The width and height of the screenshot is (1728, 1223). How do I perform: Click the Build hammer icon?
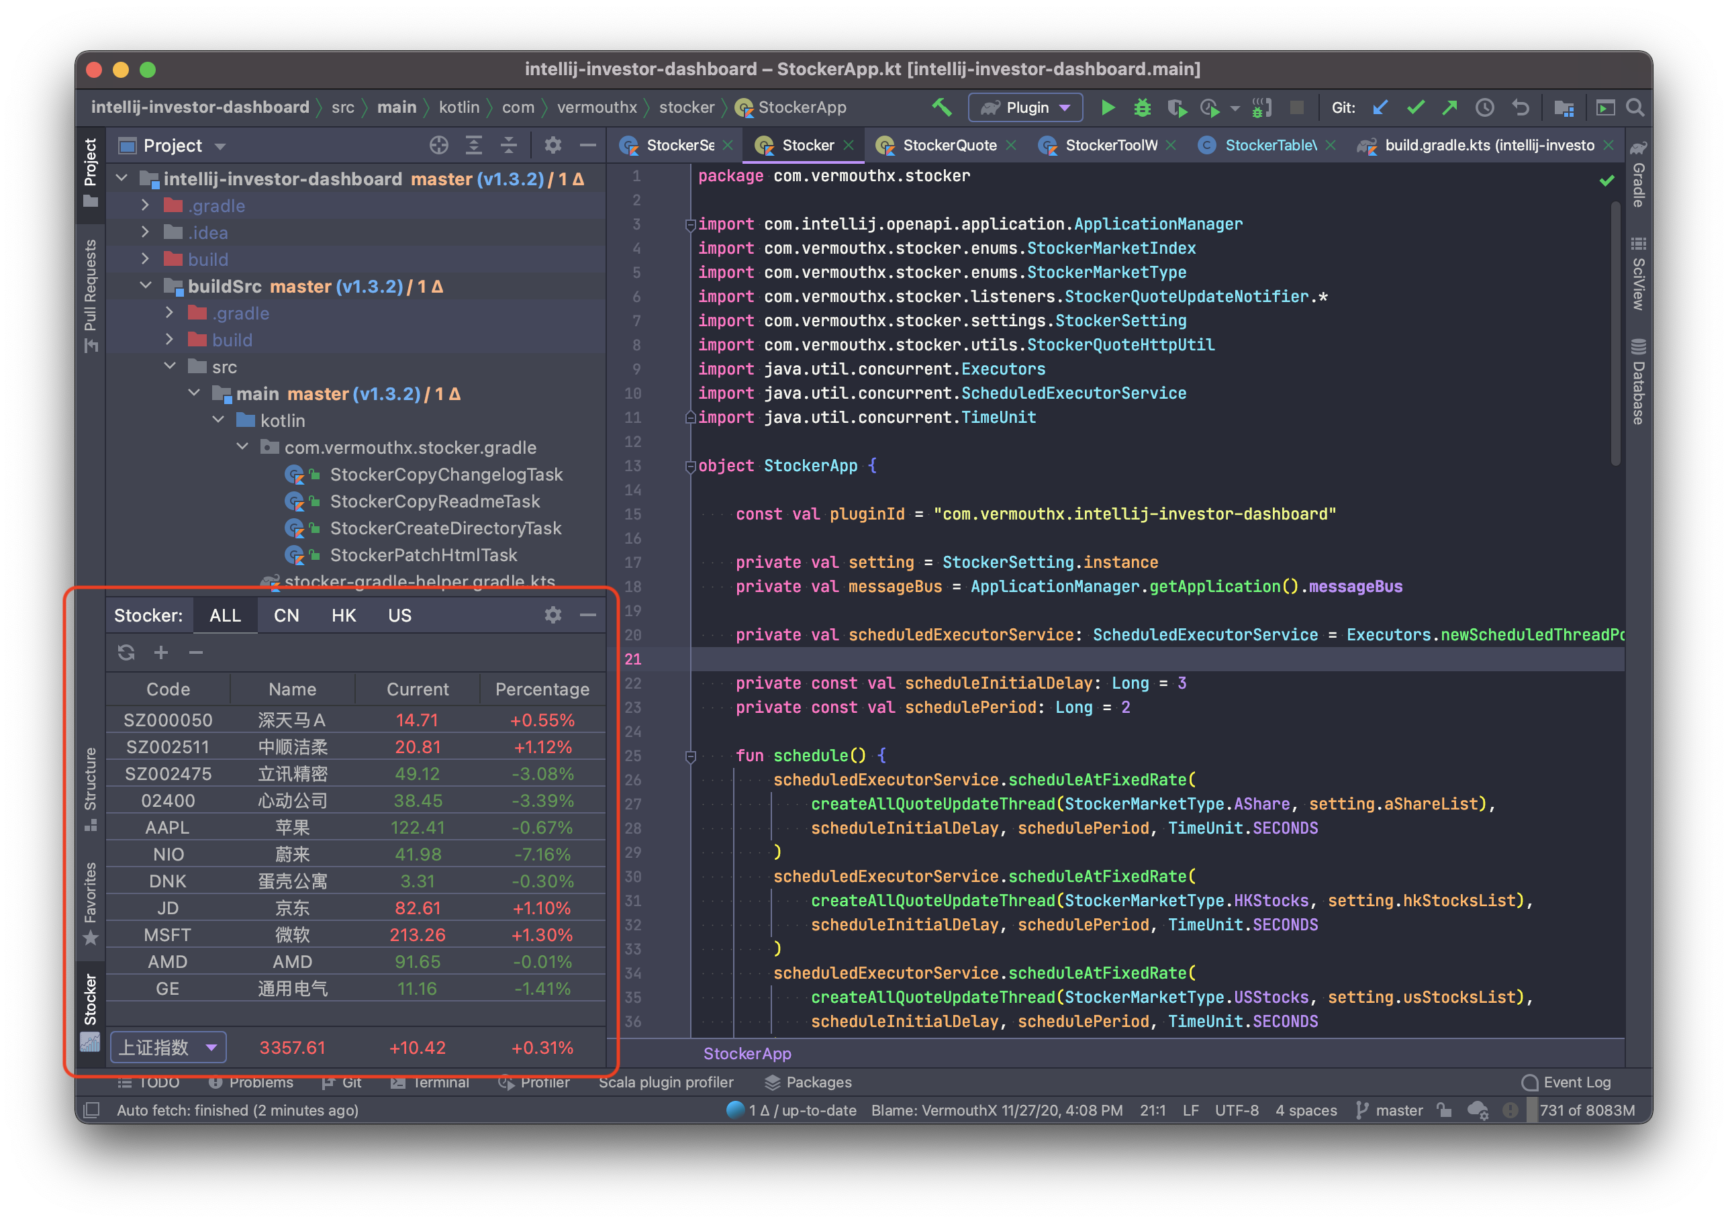(x=942, y=107)
